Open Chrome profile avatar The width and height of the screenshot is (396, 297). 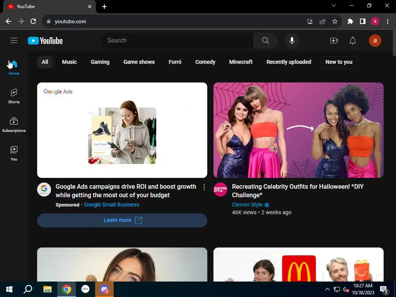375,22
